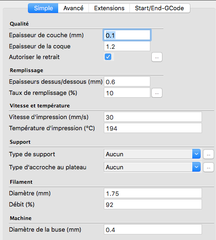This screenshot has height=240, width=216.
Task: Open the Extensions tab
Action: [x=109, y=8]
